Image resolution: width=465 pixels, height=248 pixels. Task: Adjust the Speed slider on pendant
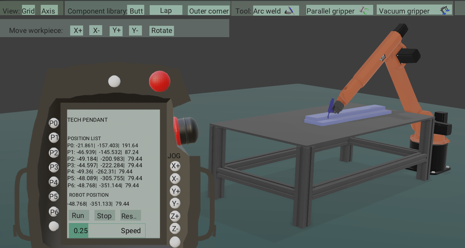pos(107,231)
